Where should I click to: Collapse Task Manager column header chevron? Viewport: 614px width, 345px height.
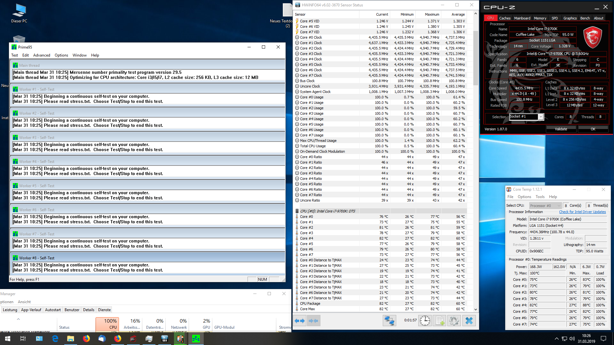[x=18, y=319]
